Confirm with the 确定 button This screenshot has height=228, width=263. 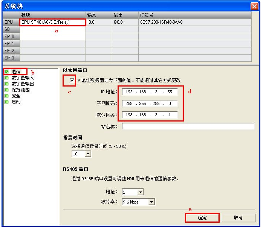(202, 217)
